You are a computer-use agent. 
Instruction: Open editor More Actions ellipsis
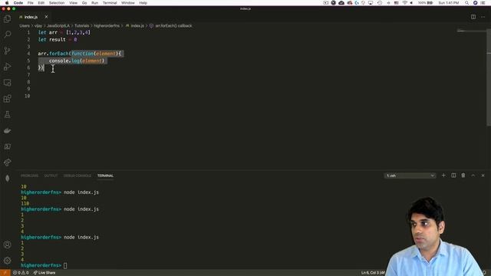click(483, 17)
